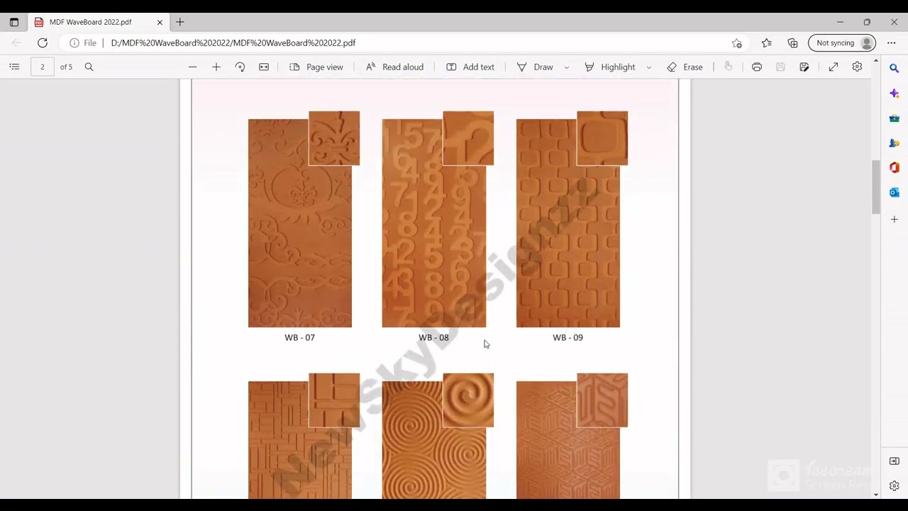The height and width of the screenshot is (511, 908).
Task: Refresh the current page
Action: pyautogui.click(x=43, y=43)
